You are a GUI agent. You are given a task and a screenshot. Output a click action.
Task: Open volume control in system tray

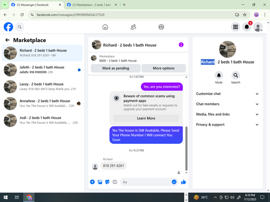click(x=232, y=197)
